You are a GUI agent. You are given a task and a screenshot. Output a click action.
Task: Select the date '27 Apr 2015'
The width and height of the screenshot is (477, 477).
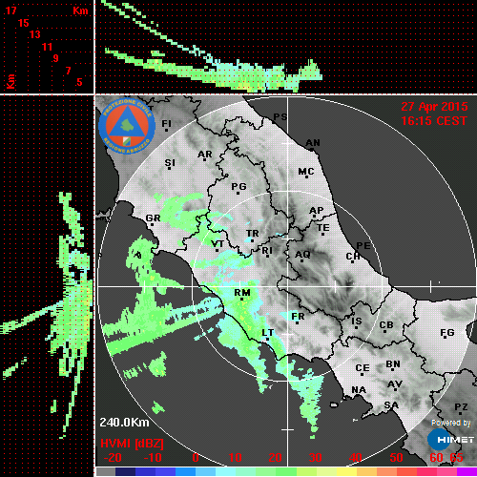pyautogui.click(x=434, y=107)
